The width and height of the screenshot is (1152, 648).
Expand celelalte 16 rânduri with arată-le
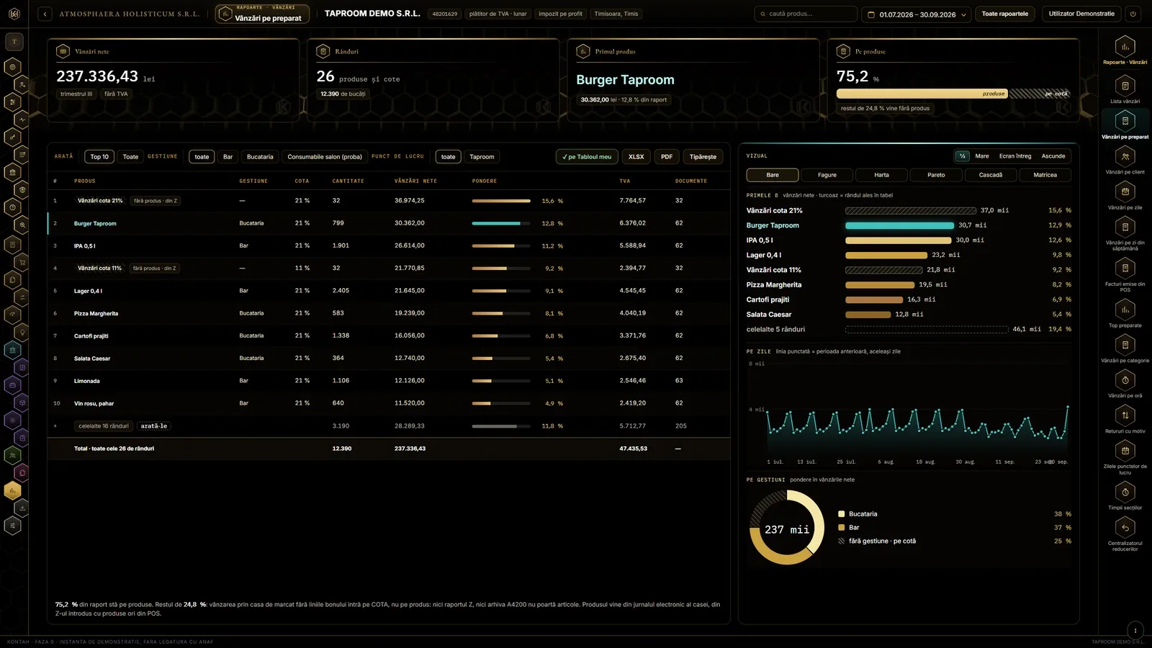(x=154, y=426)
